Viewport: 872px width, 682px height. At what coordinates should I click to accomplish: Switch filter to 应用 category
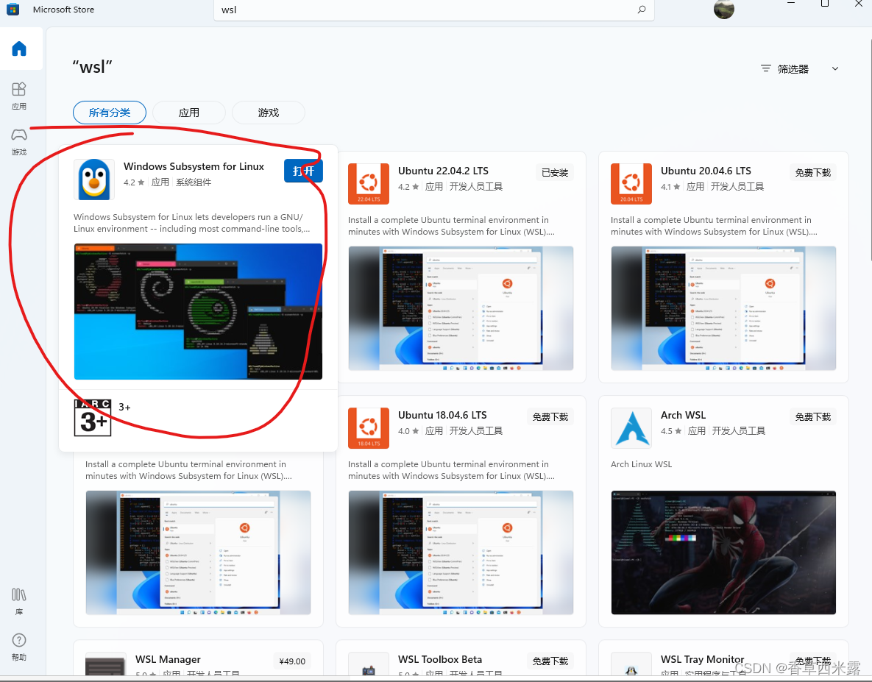coord(188,113)
